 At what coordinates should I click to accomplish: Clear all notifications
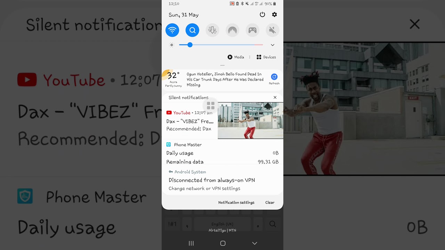click(x=270, y=202)
